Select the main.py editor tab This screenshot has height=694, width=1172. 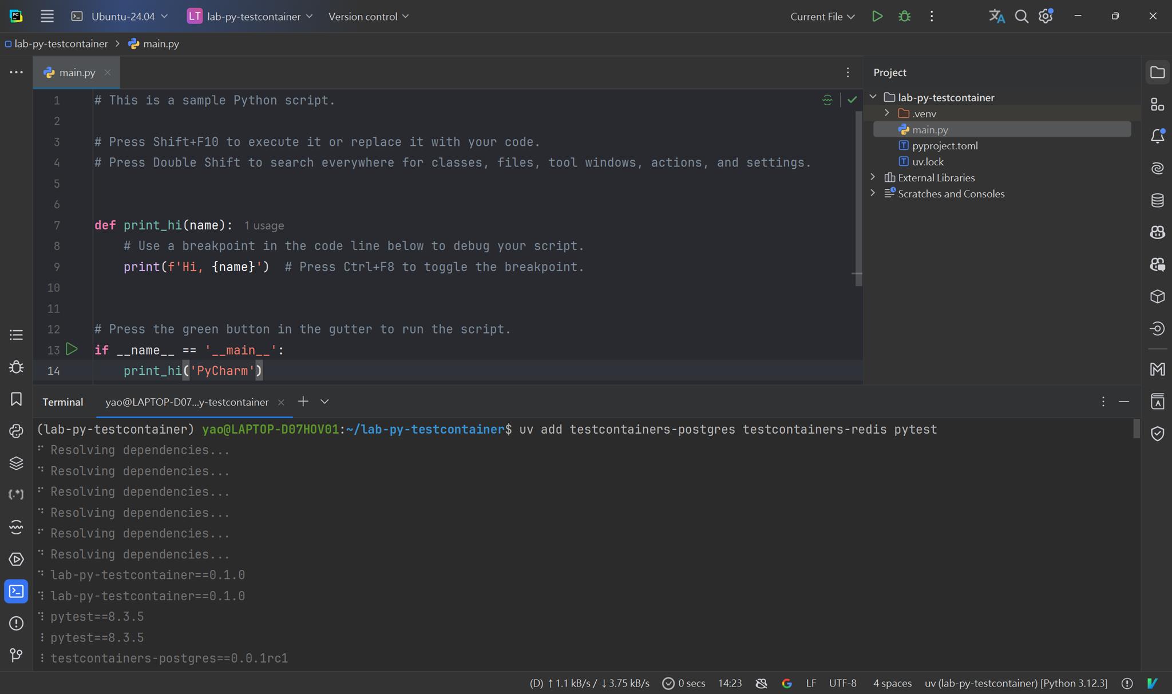77,72
